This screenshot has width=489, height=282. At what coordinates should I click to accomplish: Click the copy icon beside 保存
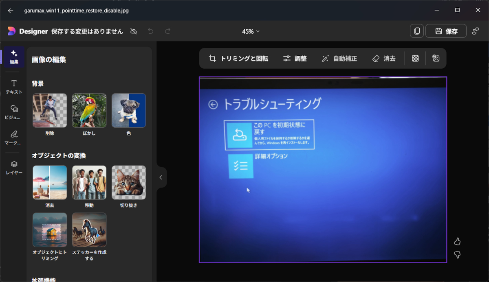[417, 31]
